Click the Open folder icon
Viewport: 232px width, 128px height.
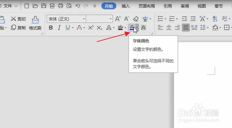coord(35,6)
